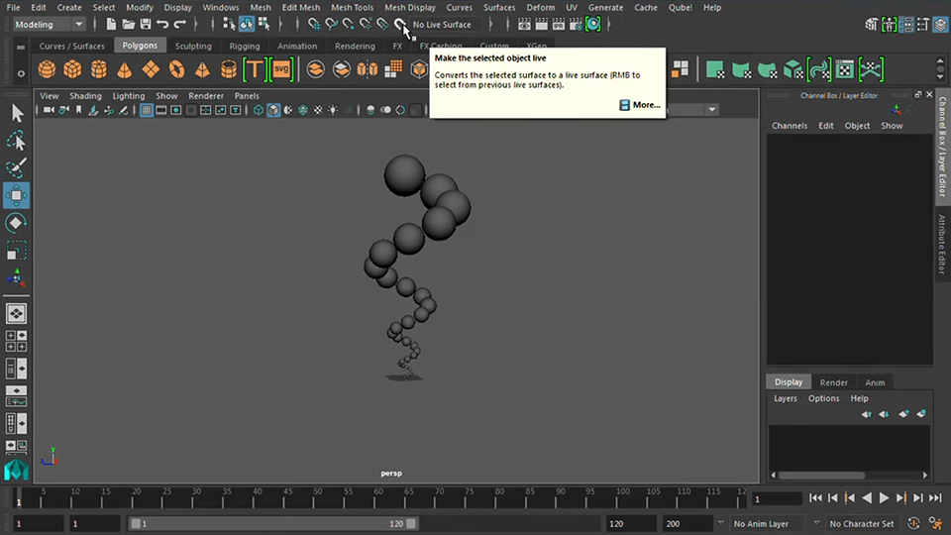Image resolution: width=951 pixels, height=535 pixels.
Task: Switch to the Anim layer tab
Action: pos(875,382)
